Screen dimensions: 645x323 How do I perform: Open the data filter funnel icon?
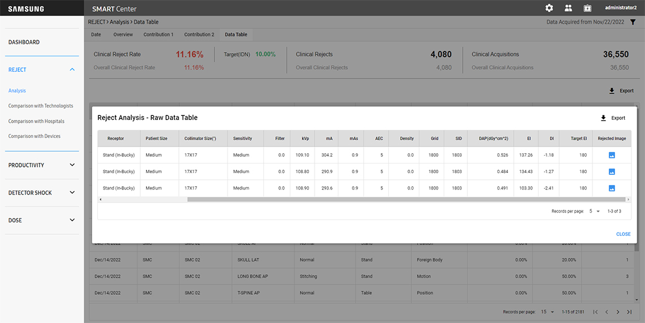tap(633, 22)
